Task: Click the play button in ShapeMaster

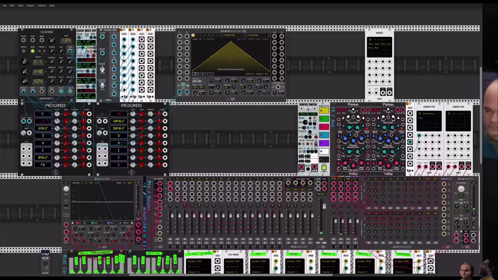Action: coord(195,73)
